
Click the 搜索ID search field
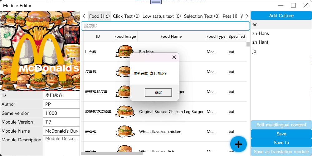(165, 26)
